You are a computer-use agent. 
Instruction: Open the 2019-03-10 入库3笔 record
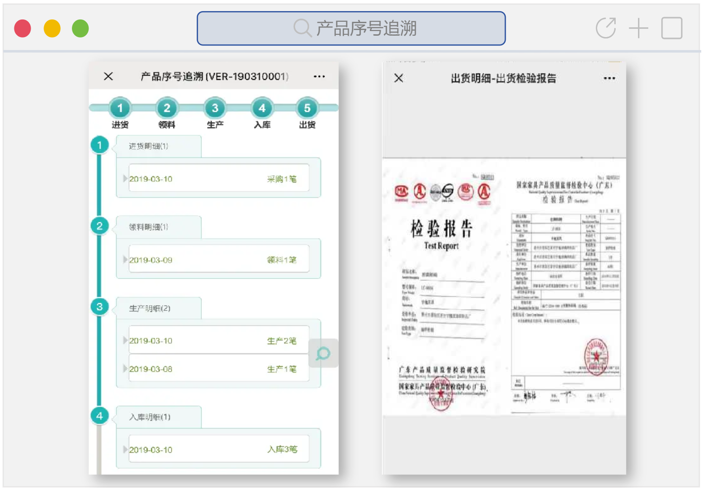[219, 450]
